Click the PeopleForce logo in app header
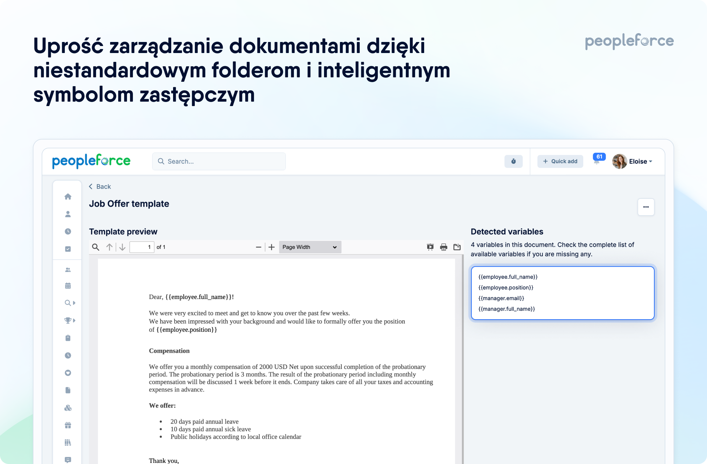The height and width of the screenshot is (464, 707). (x=91, y=161)
